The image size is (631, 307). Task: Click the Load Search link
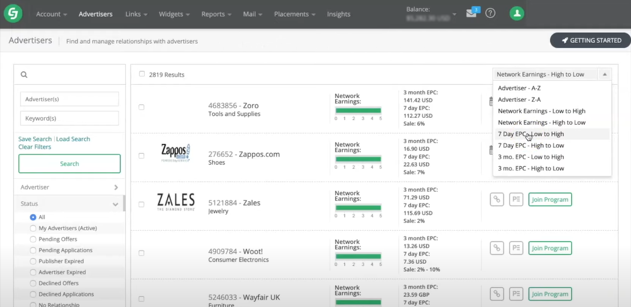tap(73, 139)
